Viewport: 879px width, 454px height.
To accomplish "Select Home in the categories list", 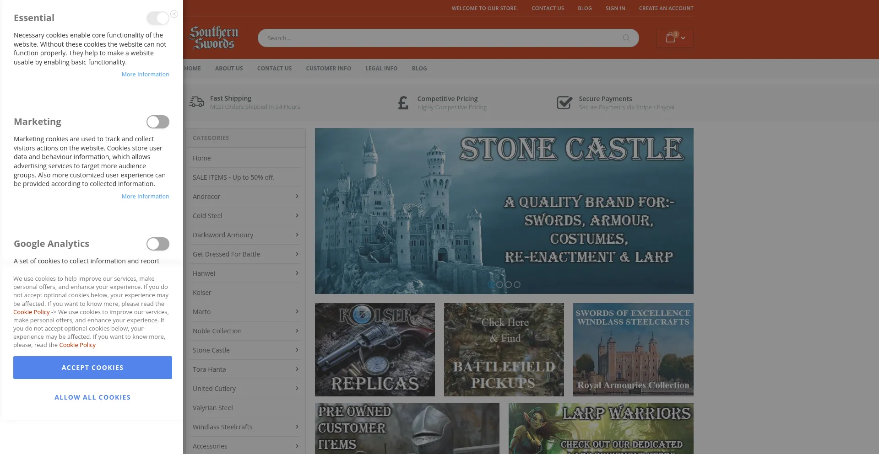I will [202, 158].
